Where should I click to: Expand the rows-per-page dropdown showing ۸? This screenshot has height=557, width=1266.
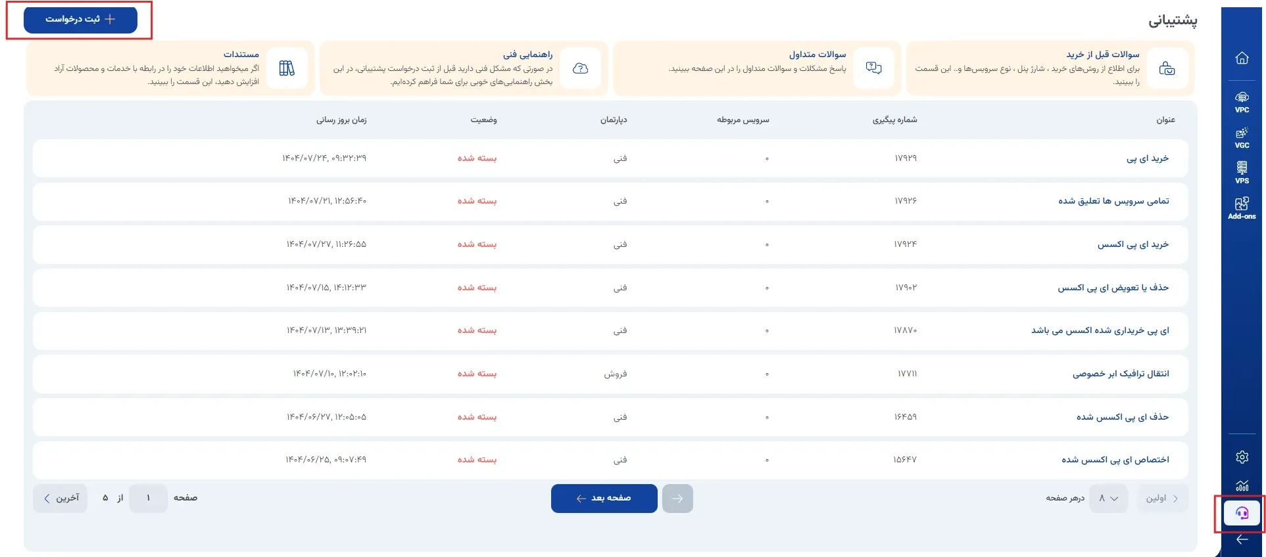pyautogui.click(x=1108, y=499)
